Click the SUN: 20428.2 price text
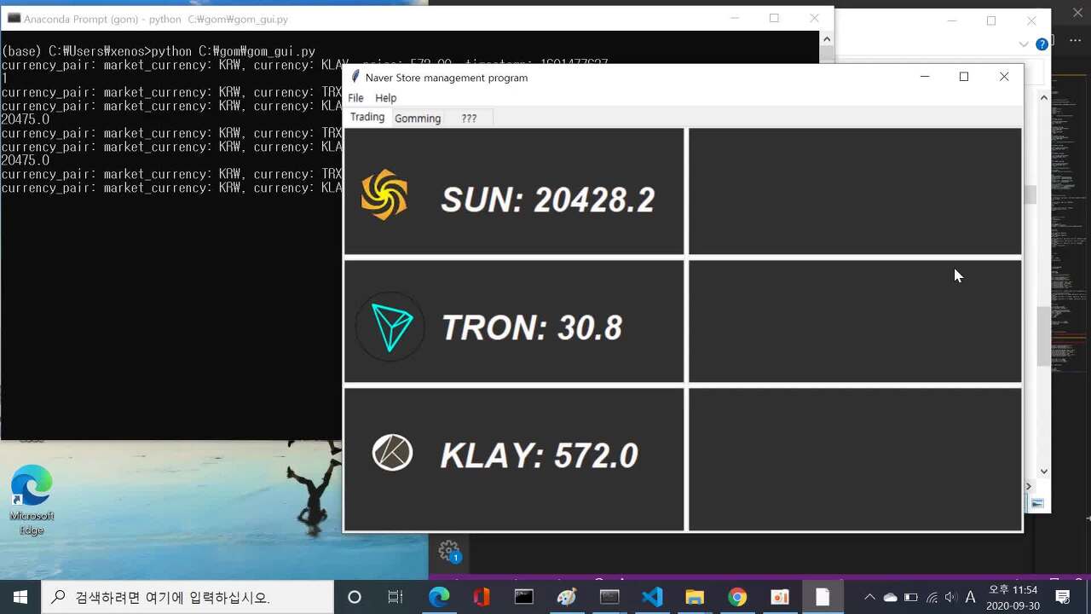 click(x=547, y=200)
